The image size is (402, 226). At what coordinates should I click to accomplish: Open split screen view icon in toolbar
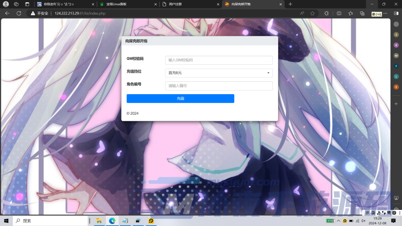[x=339, y=13]
